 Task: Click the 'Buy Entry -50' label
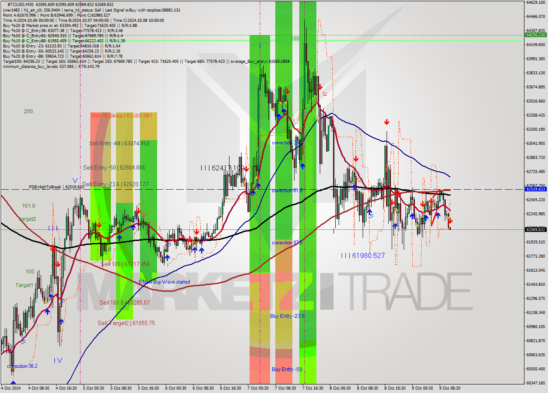click(287, 370)
